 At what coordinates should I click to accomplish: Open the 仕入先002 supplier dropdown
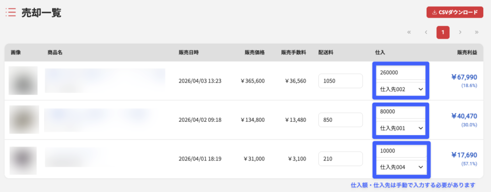(400, 89)
